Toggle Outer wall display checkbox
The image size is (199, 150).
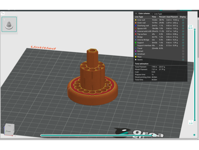(183, 23)
